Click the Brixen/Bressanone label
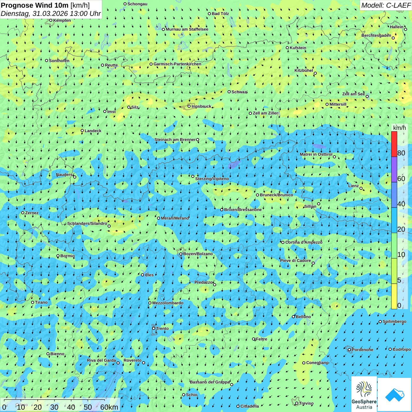 click(x=243, y=210)
